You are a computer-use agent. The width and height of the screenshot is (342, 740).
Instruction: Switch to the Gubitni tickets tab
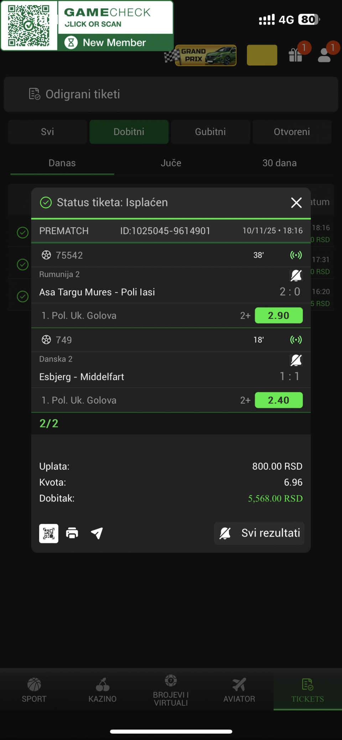[210, 132]
